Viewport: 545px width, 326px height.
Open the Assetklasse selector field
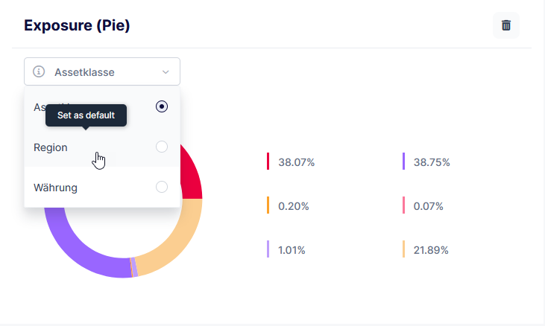coord(101,72)
